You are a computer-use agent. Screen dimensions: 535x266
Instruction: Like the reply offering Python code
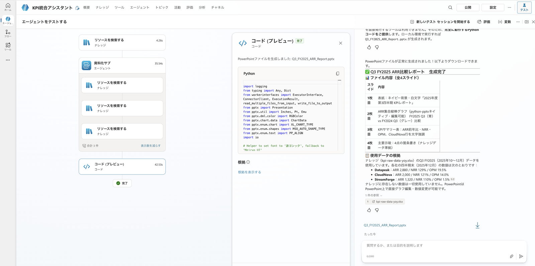pos(369,47)
